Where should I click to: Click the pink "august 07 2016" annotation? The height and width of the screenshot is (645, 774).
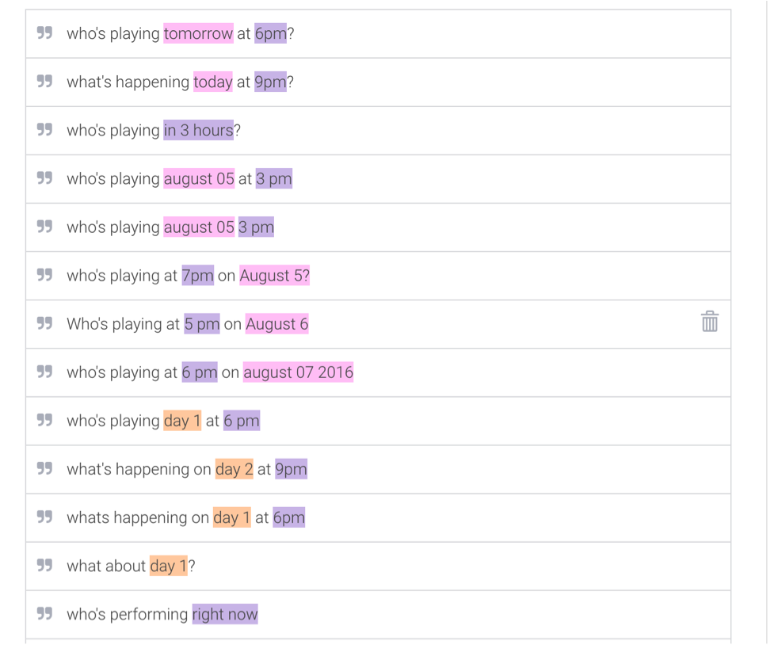pyautogui.click(x=298, y=372)
